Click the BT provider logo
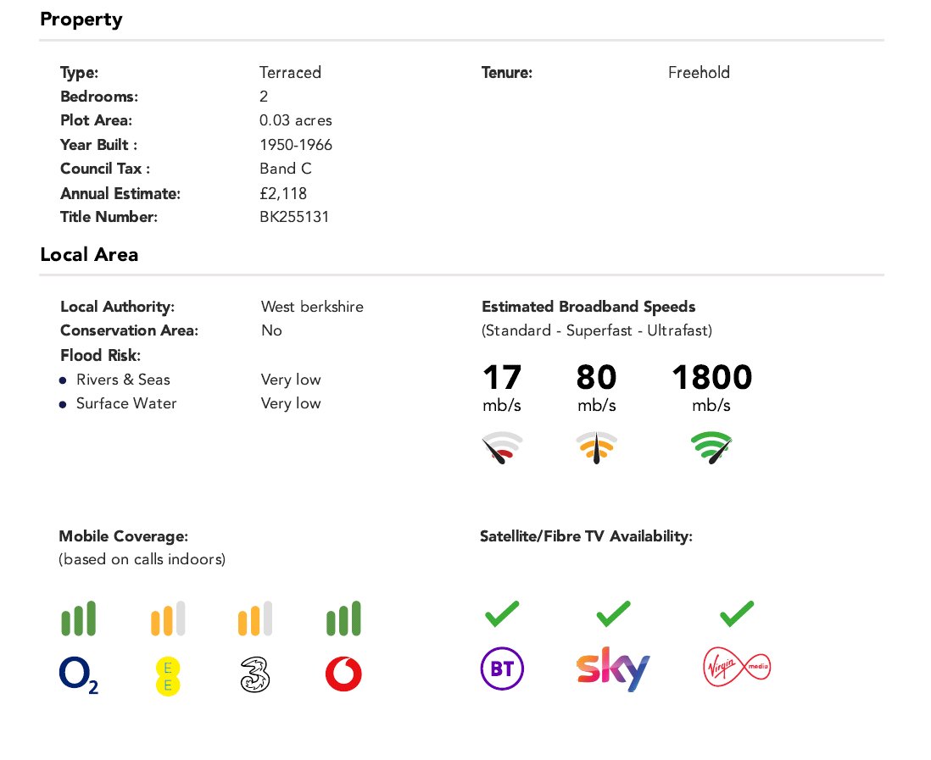Screen dimensions: 931x760 [502, 668]
